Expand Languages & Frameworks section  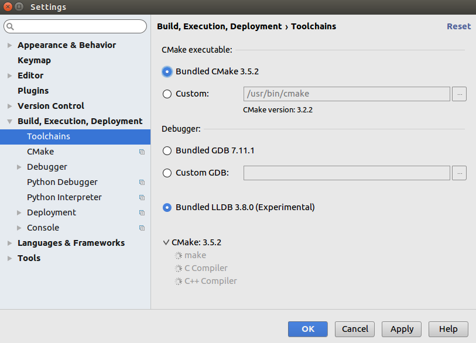[x=10, y=243]
